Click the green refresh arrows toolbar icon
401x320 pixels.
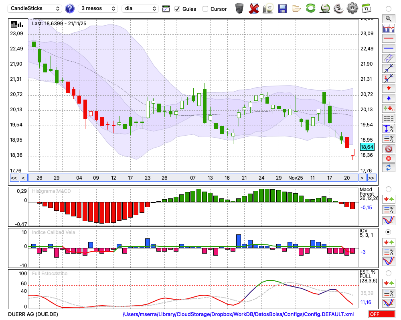pos(310,8)
